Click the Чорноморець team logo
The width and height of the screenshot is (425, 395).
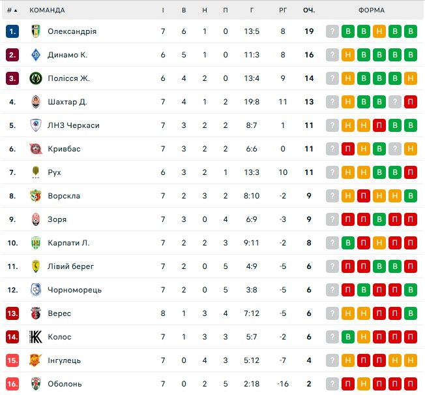36,290
